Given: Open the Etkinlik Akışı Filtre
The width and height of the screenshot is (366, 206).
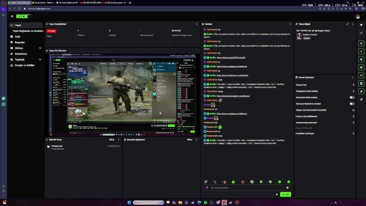Looking at the screenshot, I should 112,140.
